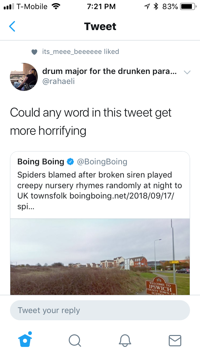Viewport: 200px width, 356px height.
Task: Open the boingboing.net article link
Action: [125, 196]
